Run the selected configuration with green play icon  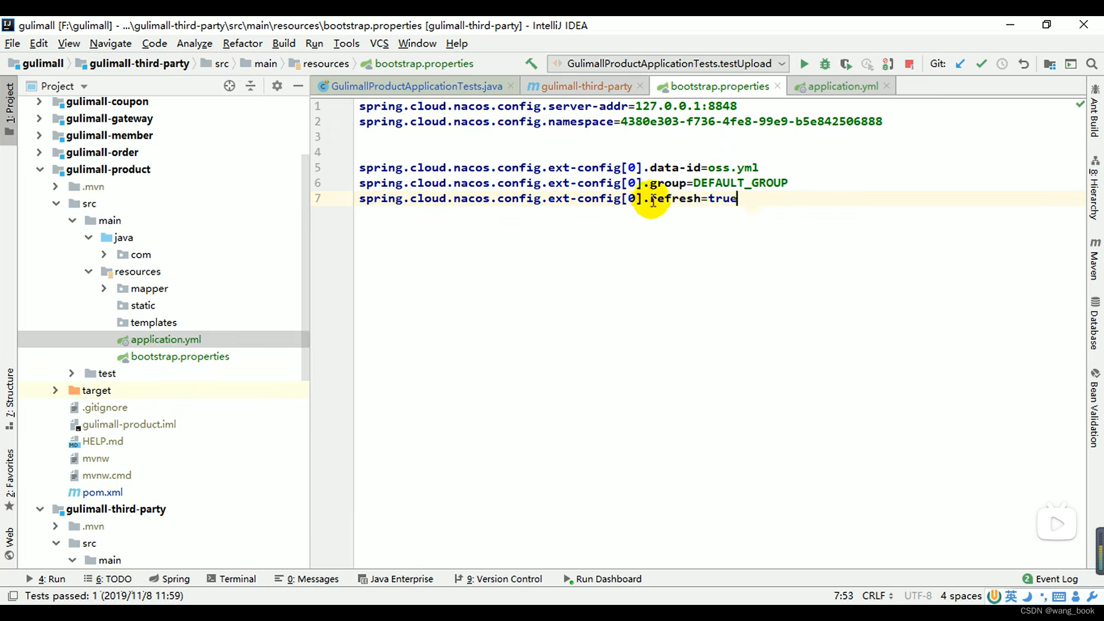click(804, 64)
